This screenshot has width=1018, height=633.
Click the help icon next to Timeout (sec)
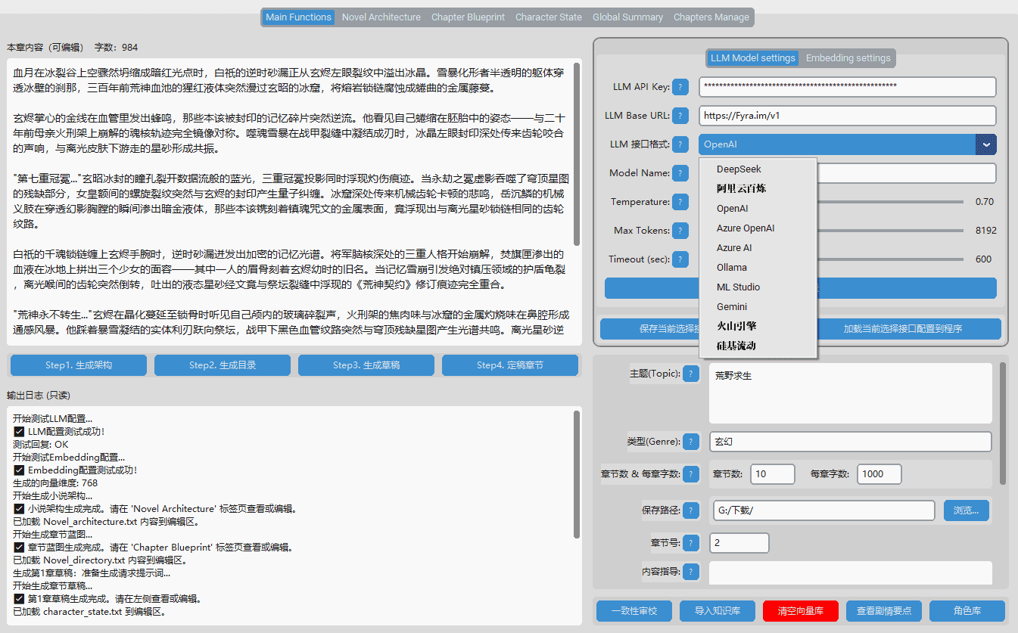click(680, 259)
